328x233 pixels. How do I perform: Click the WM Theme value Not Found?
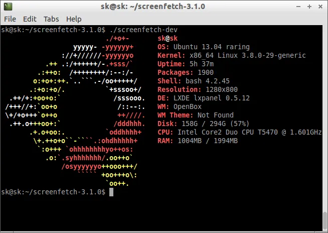216,115
